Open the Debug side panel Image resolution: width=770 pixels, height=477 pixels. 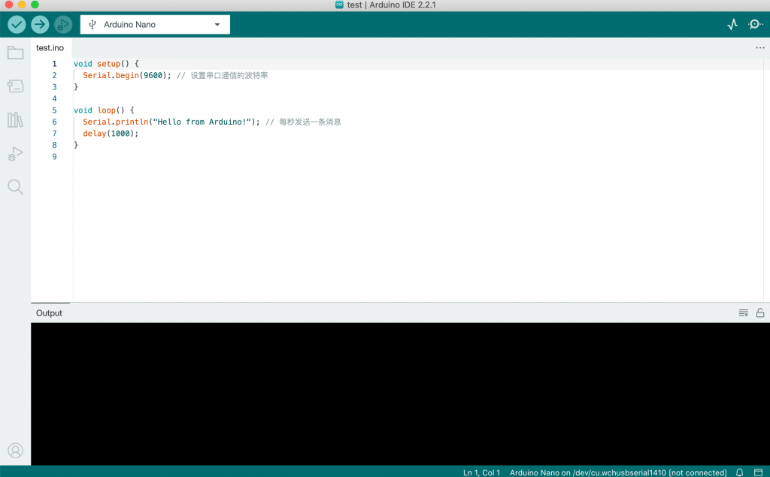[15, 153]
